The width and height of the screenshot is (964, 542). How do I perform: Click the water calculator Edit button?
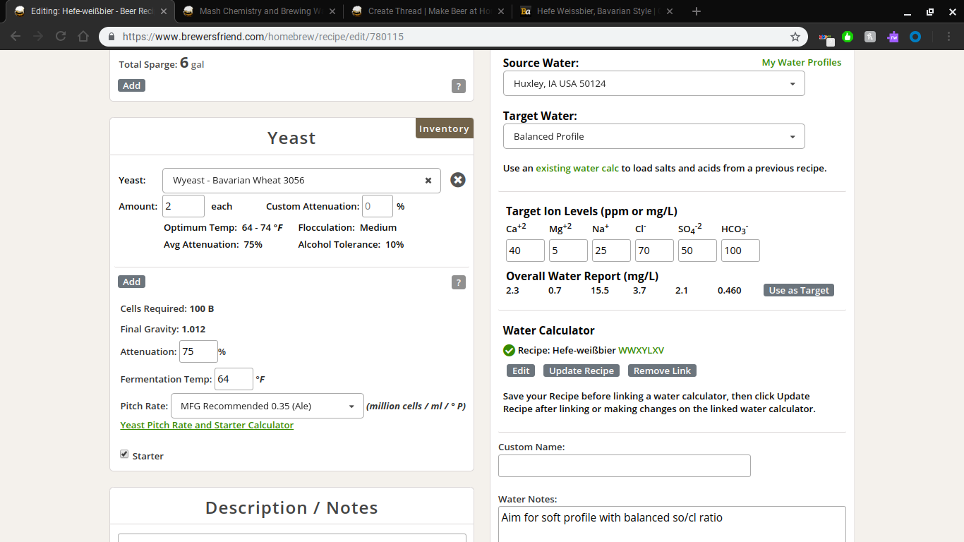pos(521,371)
